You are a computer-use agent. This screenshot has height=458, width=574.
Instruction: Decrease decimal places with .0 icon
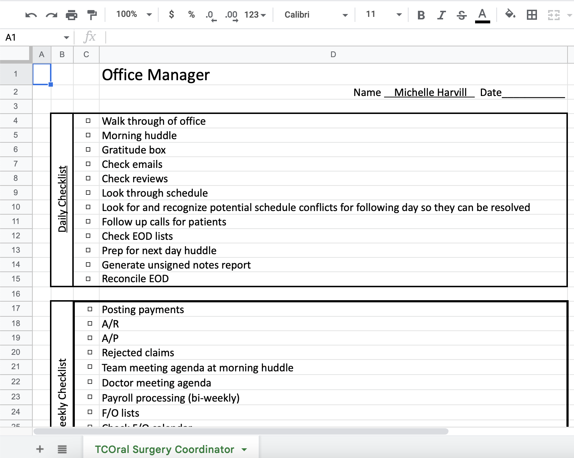pyautogui.click(x=211, y=15)
